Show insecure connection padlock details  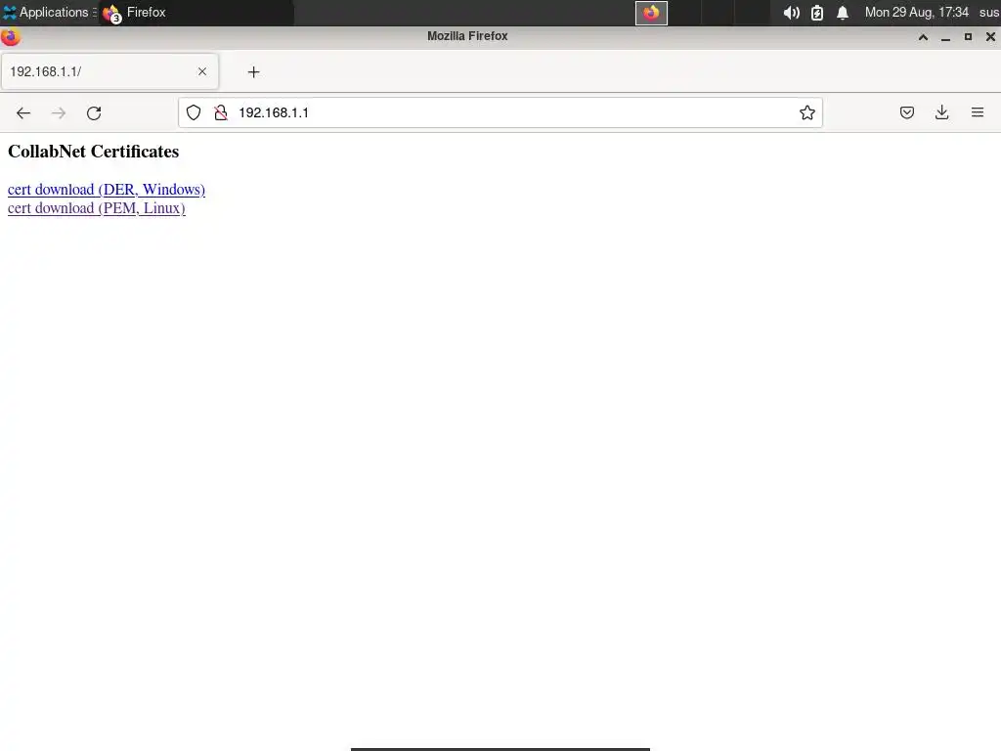click(221, 113)
